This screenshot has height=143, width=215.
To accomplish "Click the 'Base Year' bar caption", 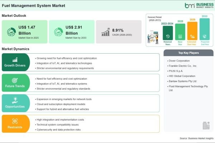I will tap(180, 43).
